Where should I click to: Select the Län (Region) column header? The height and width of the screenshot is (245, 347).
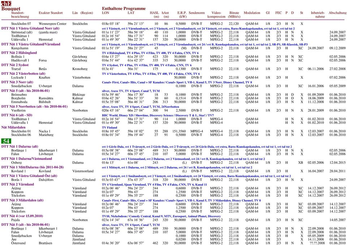tap(82, 13)
